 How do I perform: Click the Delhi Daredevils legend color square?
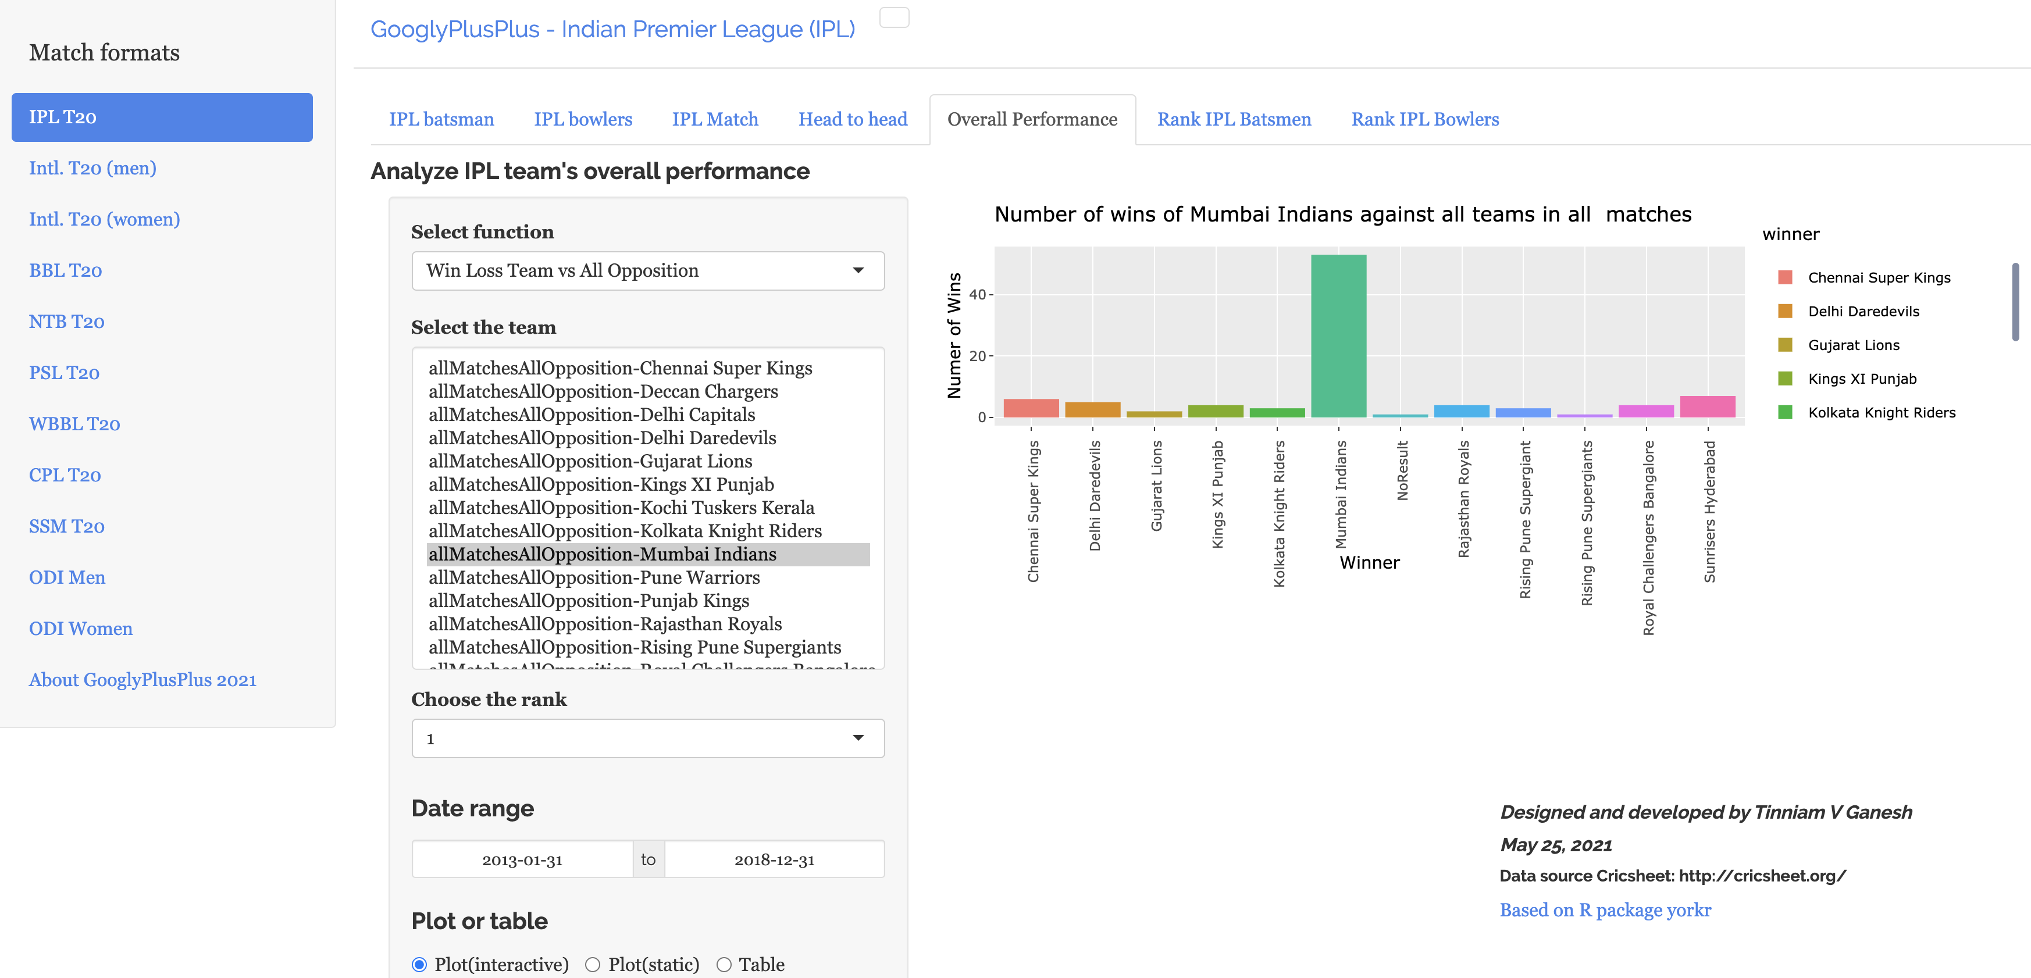pos(1786,311)
